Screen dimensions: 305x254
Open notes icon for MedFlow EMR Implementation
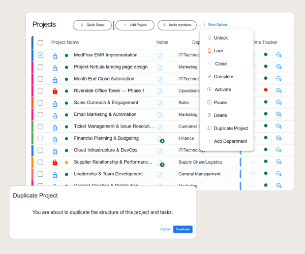pos(160,56)
